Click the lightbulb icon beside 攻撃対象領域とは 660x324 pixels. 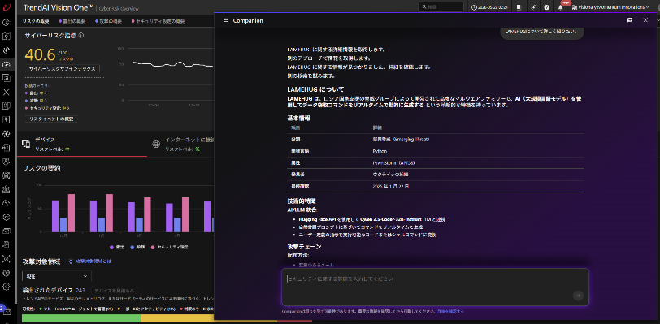pyautogui.click(x=71, y=261)
